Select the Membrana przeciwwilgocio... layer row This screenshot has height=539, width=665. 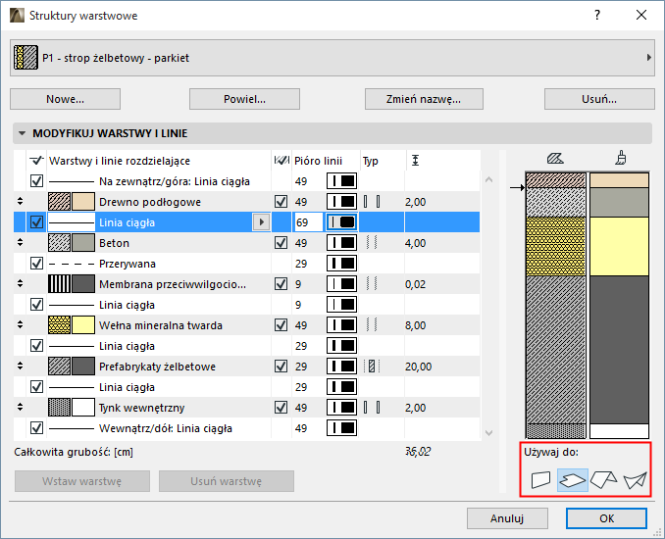[x=247, y=284]
